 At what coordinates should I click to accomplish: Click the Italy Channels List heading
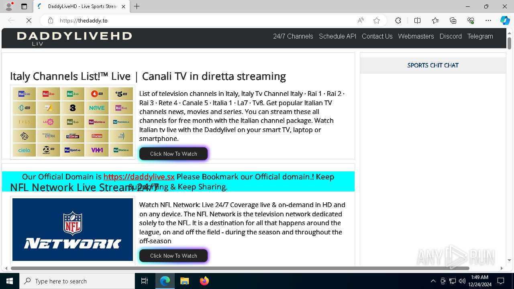click(x=148, y=76)
